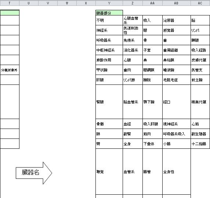Click the green cell in column T
The image size is (210, 198).
tap(10, 13)
